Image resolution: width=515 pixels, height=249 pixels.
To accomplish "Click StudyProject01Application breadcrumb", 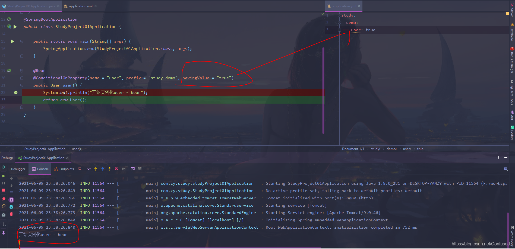I will tap(45, 149).
